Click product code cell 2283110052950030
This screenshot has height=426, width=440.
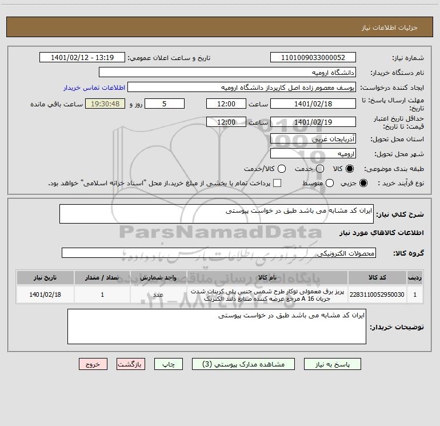pyautogui.click(x=377, y=294)
